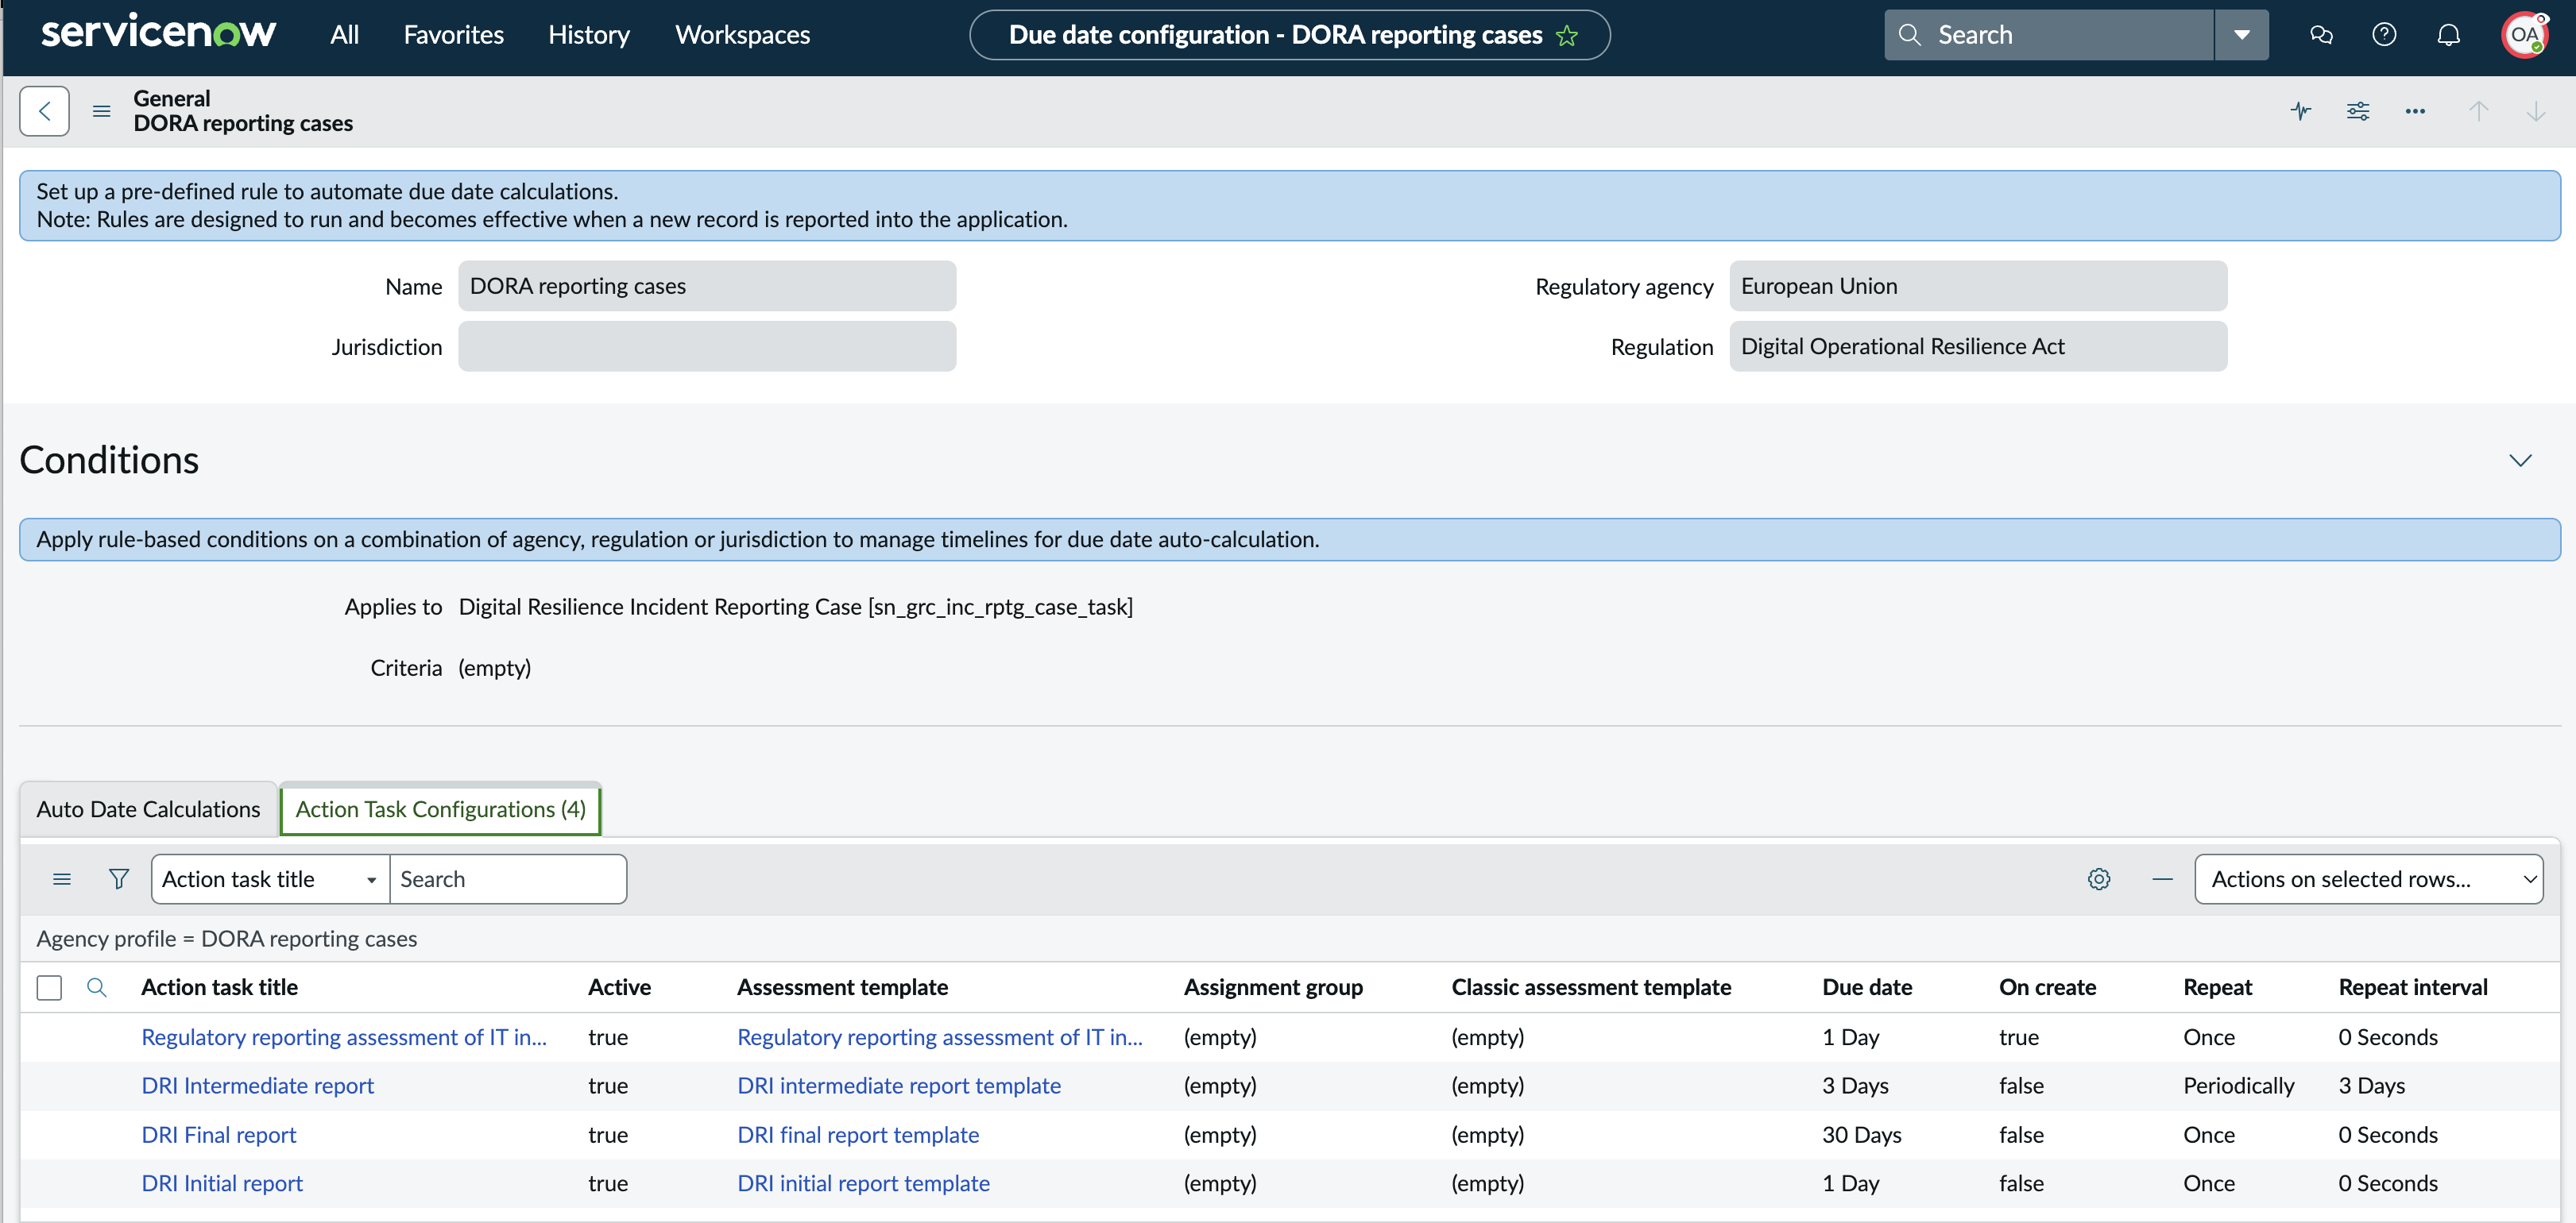Click the '30 Days' due date cell
This screenshot has width=2576, height=1223.
[x=1861, y=1135]
